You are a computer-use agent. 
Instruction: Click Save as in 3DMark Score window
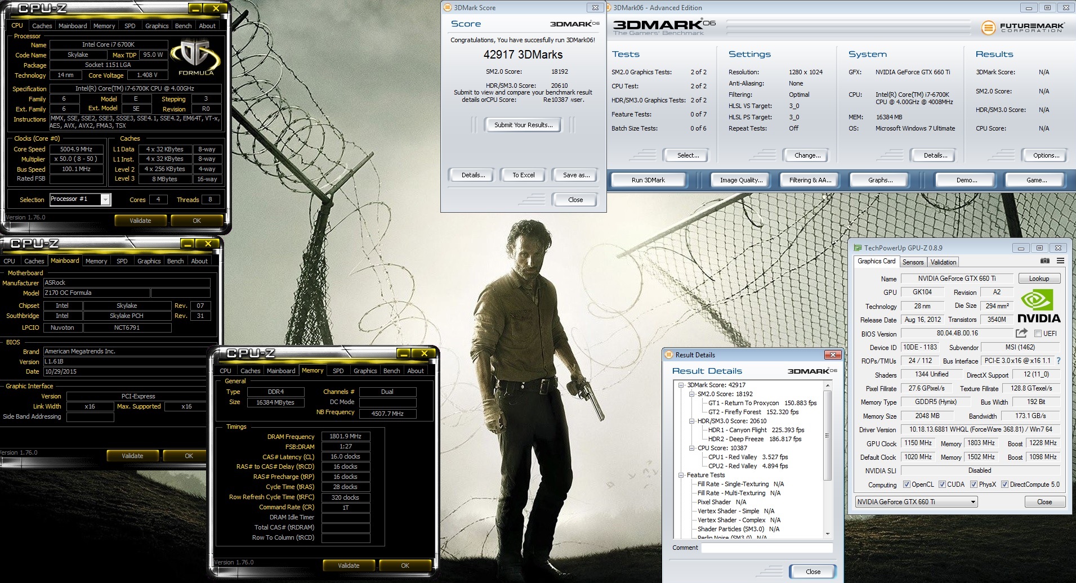(576, 175)
